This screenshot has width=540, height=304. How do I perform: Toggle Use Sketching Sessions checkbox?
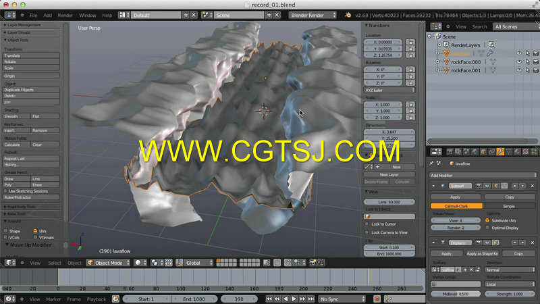coord(5,191)
